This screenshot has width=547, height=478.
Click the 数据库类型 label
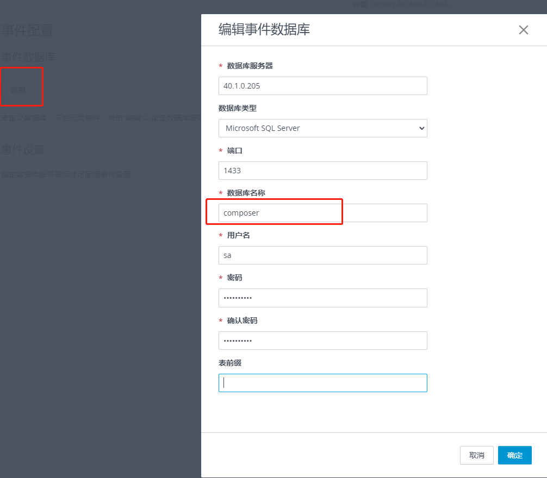237,108
